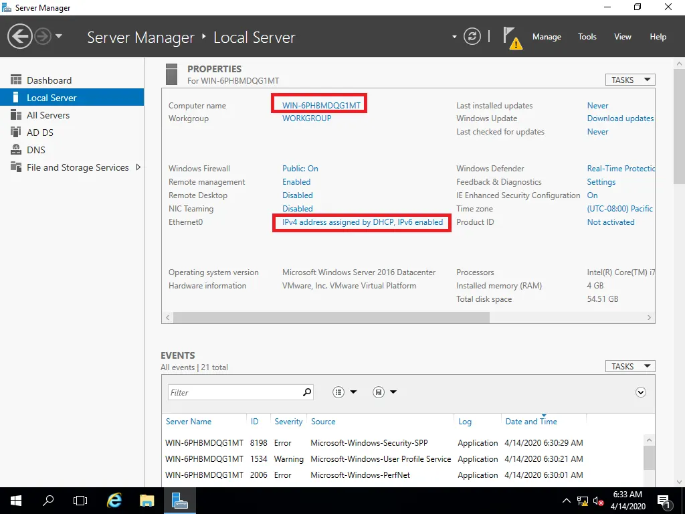Click the Dashboard grid icon
The width and height of the screenshot is (685, 514).
tap(16, 80)
